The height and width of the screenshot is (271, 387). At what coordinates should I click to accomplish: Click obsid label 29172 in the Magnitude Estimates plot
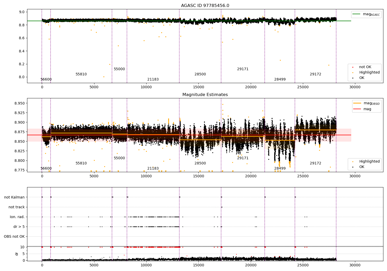(x=316, y=163)
